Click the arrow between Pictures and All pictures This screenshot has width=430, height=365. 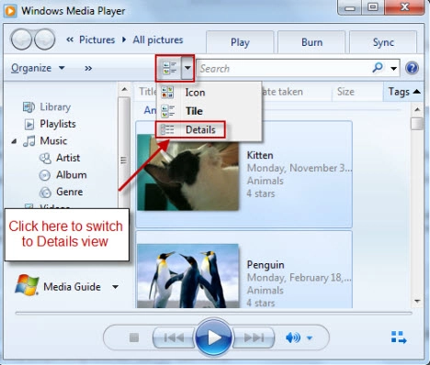click(124, 39)
